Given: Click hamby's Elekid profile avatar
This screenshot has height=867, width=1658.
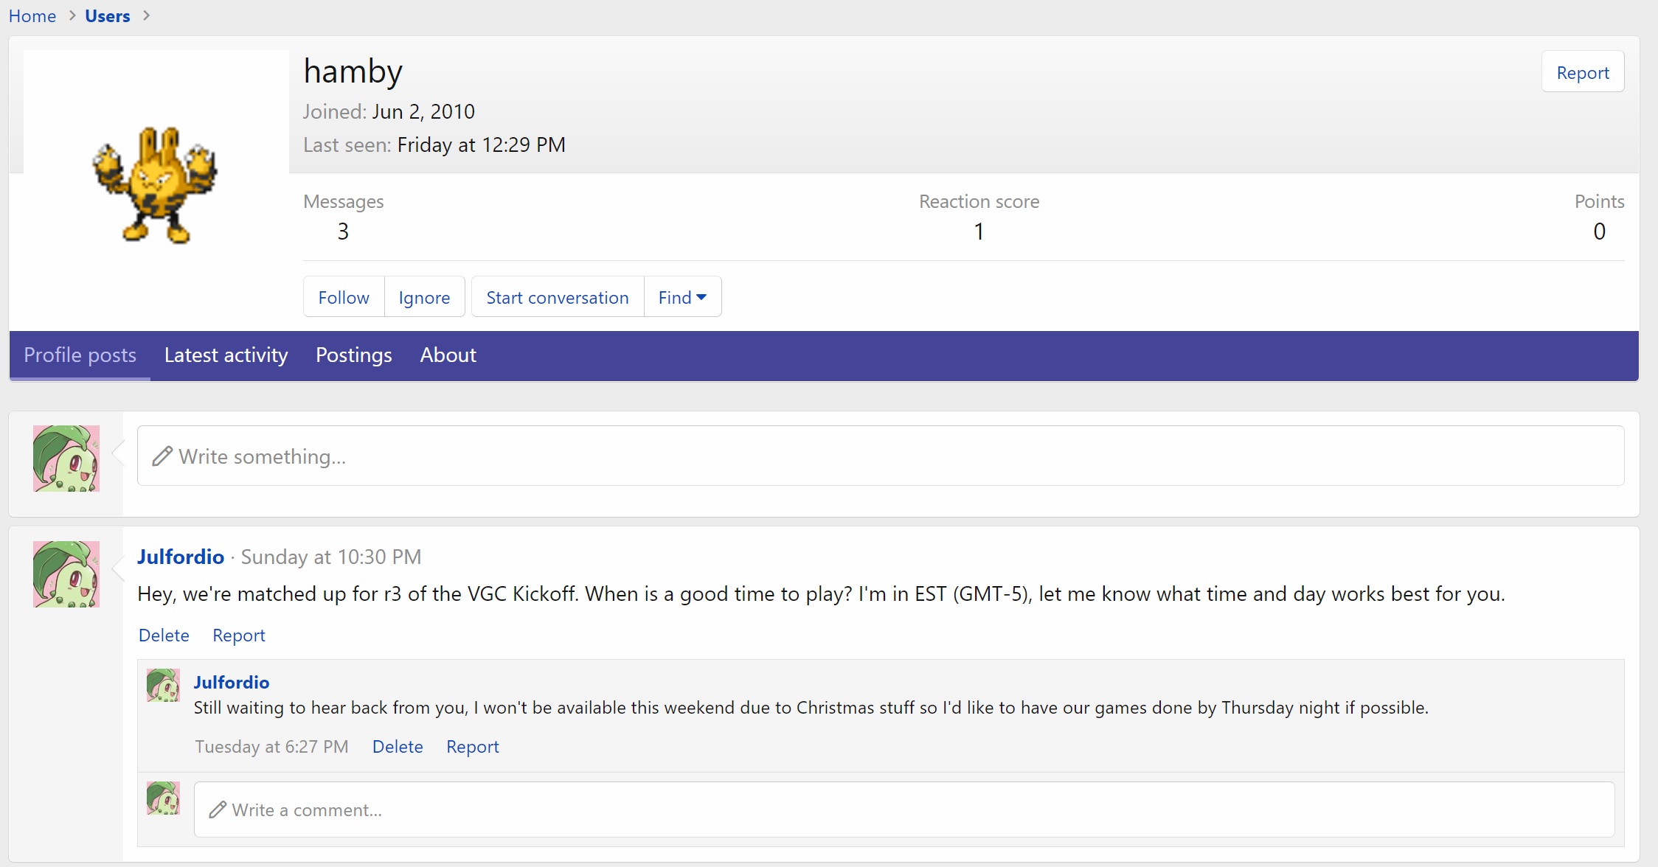Looking at the screenshot, I should click(156, 184).
